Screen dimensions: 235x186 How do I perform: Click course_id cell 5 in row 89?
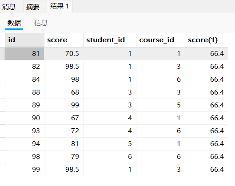160,105
